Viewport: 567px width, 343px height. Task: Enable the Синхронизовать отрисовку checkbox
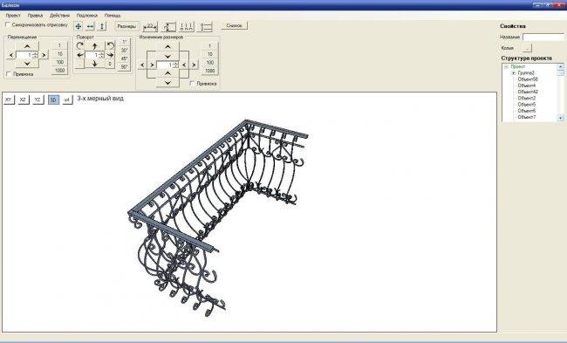pos(8,24)
